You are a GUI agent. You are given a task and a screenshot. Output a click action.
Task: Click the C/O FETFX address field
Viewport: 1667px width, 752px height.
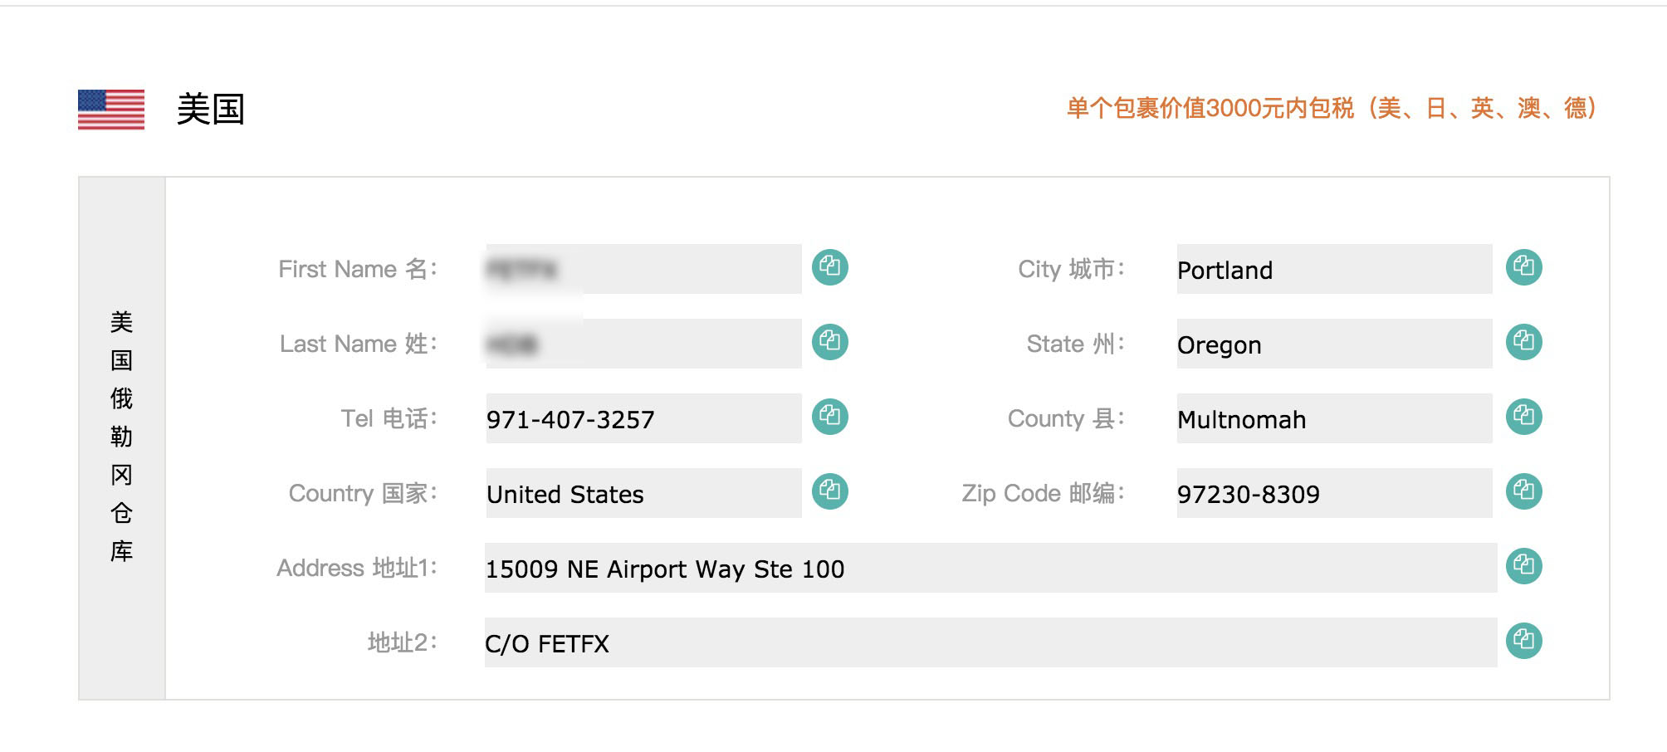[990, 642]
